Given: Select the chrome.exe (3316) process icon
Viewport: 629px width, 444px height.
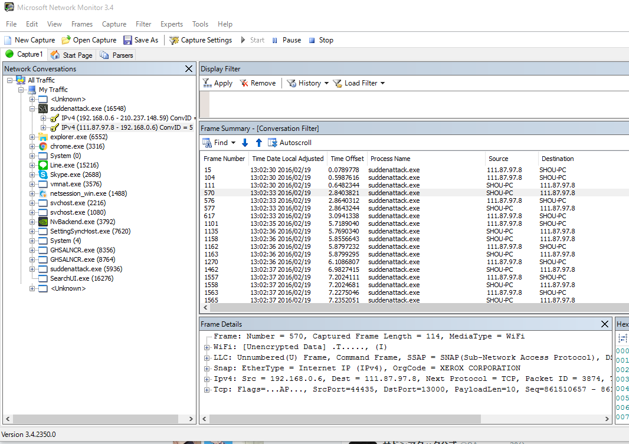Looking at the screenshot, I should tap(43, 146).
